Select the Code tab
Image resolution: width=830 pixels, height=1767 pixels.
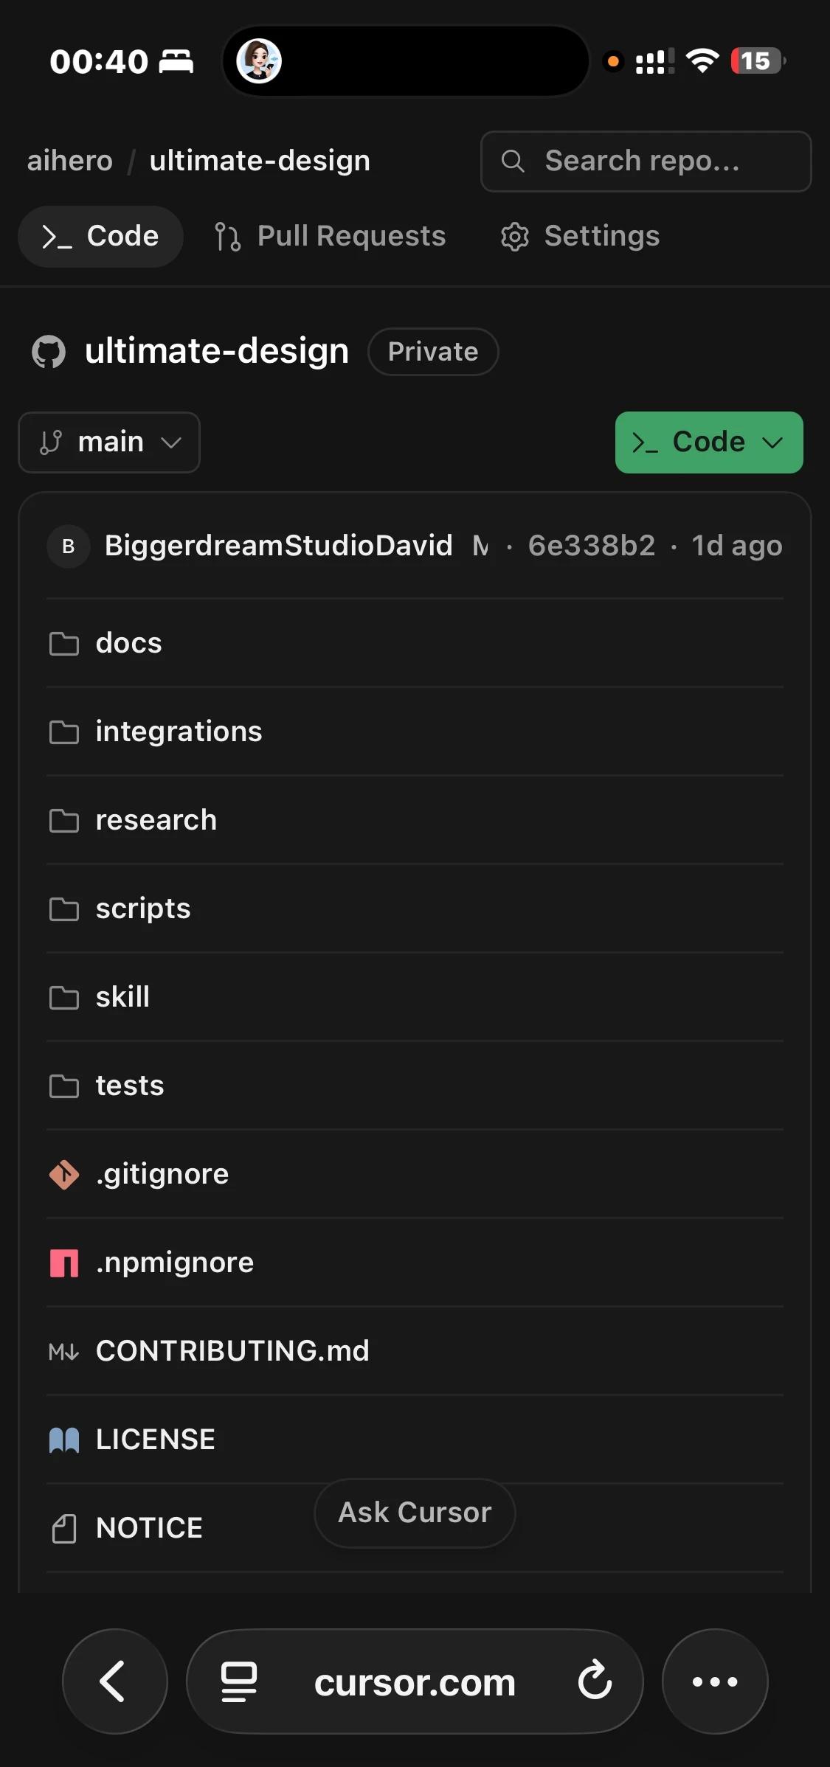[100, 237]
